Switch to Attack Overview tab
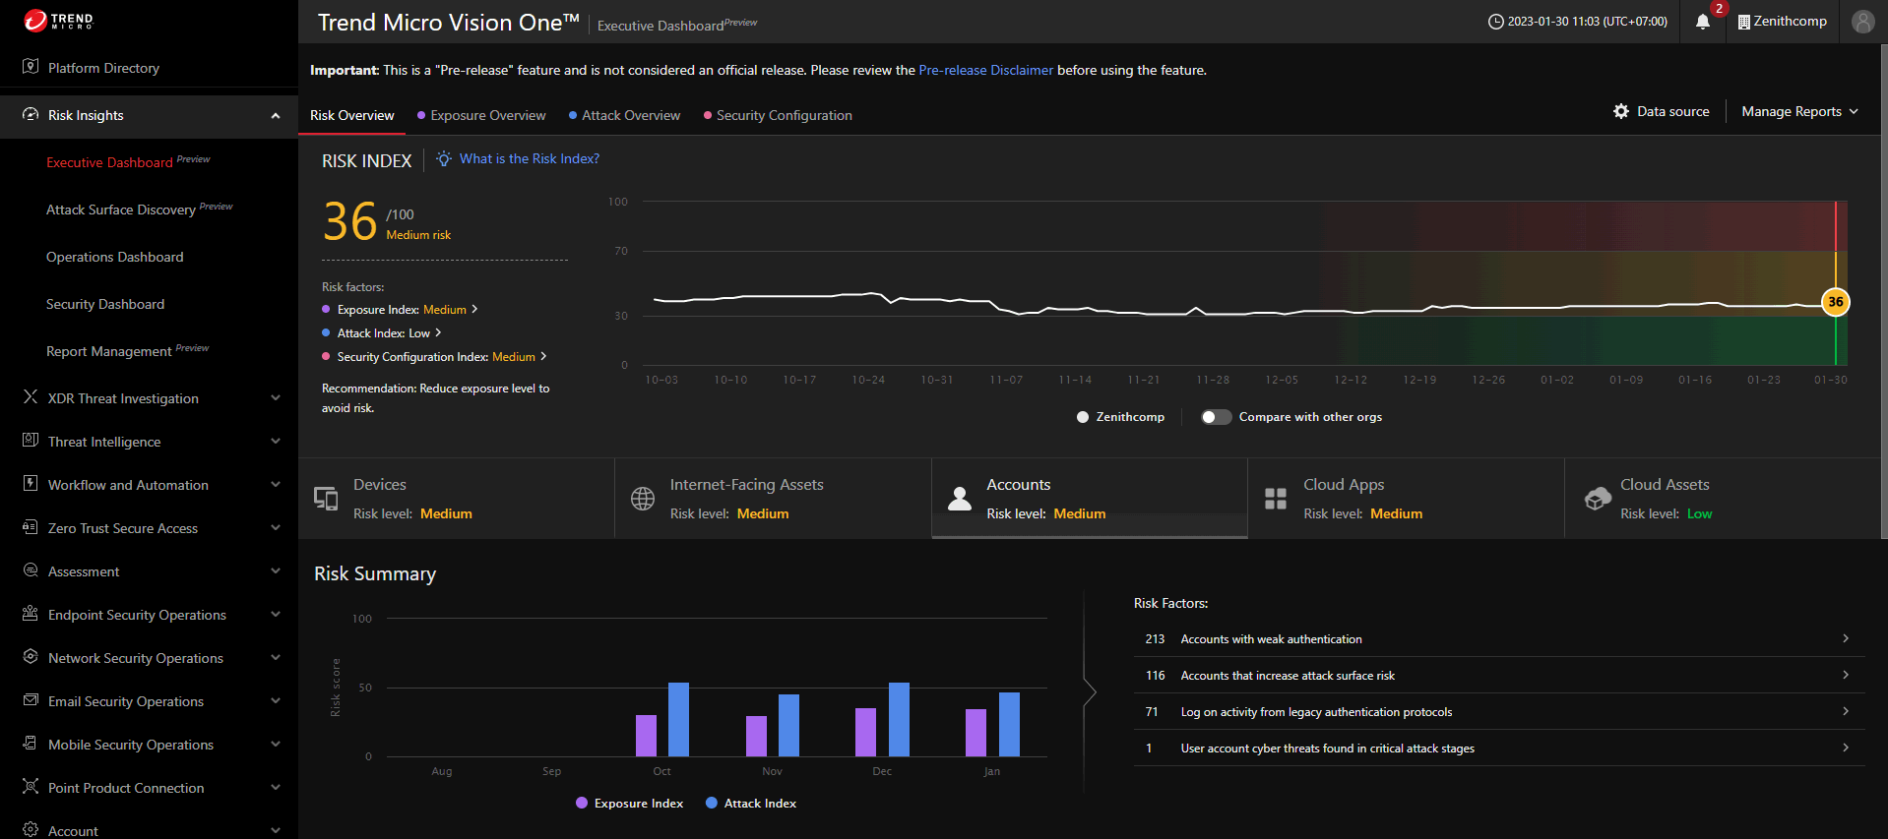The width and height of the screenshot is (1888, 839). tap(624, 115)
